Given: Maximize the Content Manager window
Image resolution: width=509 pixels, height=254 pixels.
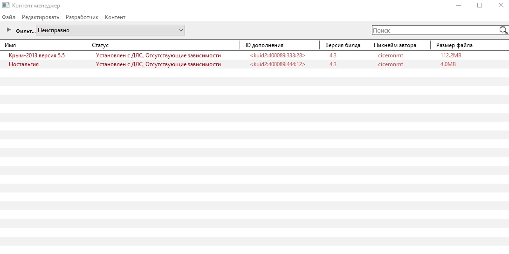Looking at the screenshot, I should pos(480,6).
